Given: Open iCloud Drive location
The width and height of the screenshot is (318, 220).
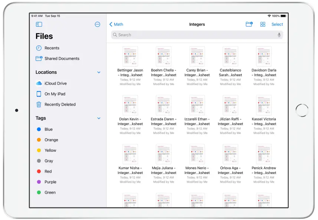Looking at the screenshot, I should click(x=56, y=83).
